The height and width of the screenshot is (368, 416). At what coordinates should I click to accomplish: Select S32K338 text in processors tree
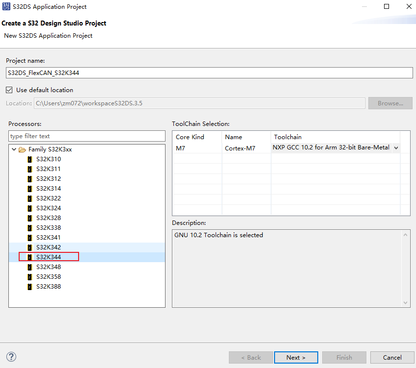49,228
